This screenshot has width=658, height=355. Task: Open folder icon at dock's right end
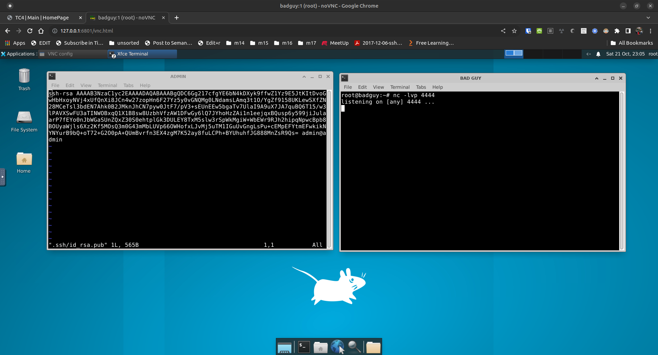coord(373,347)
